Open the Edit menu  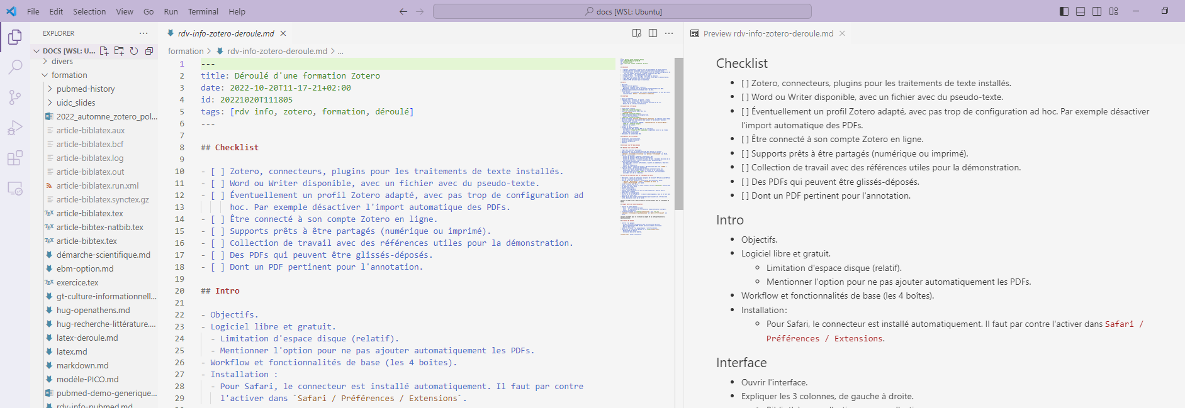click(56, 11)
